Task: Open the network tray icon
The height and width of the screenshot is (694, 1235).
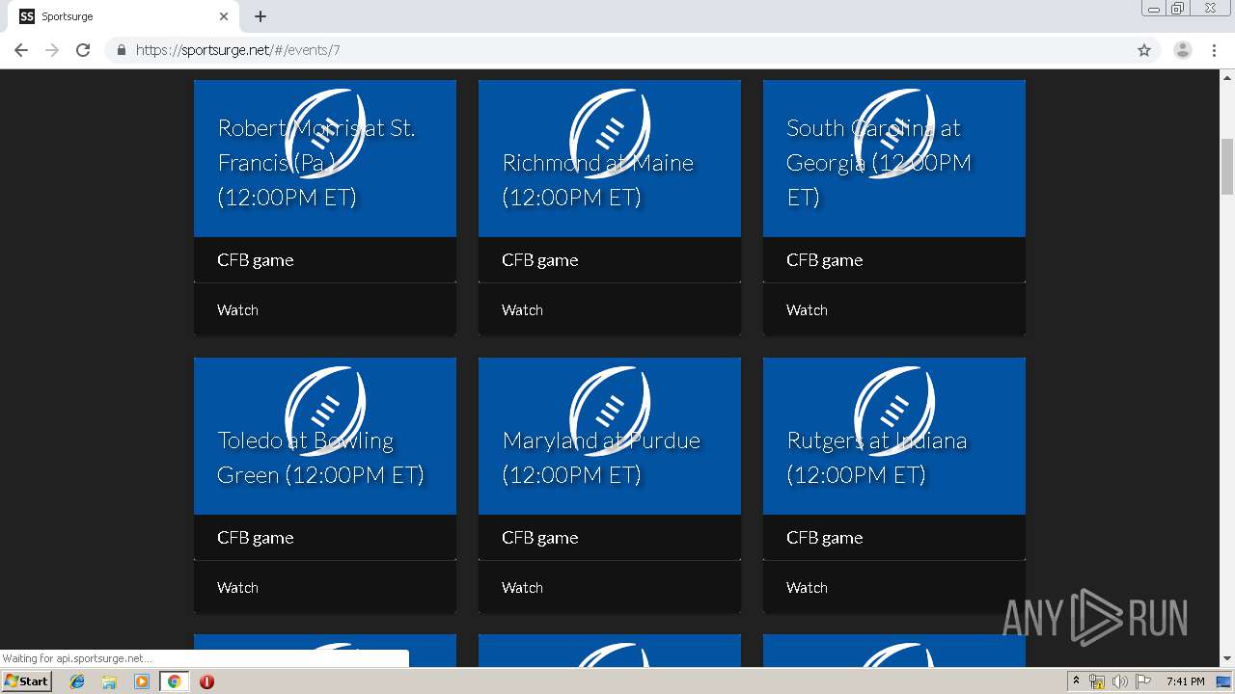Action: coord(1097,681)
